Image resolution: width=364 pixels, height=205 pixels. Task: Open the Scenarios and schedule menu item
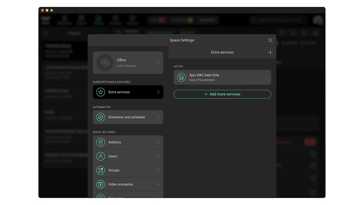click(128, 117)
